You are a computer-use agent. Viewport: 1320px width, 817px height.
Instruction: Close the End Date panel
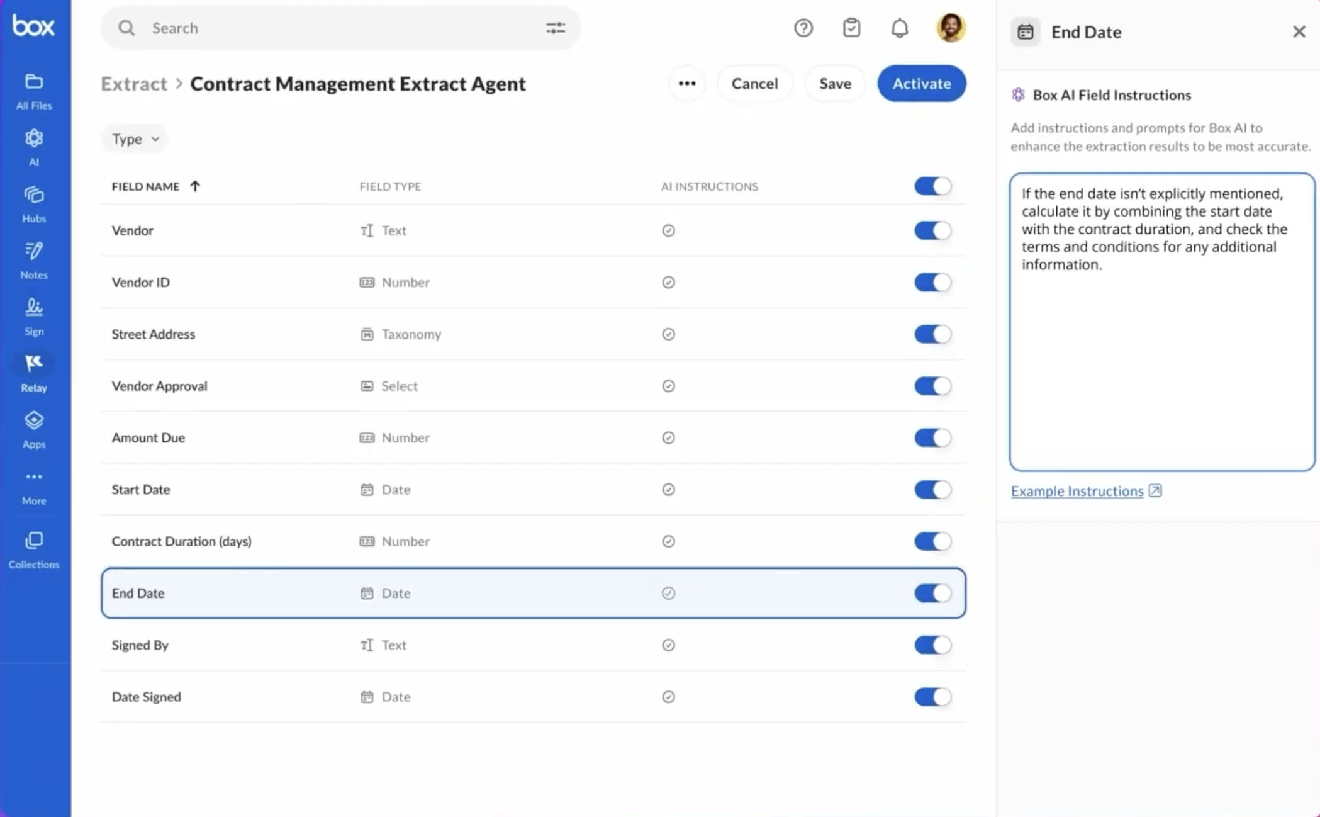(x=1299, y=31)
